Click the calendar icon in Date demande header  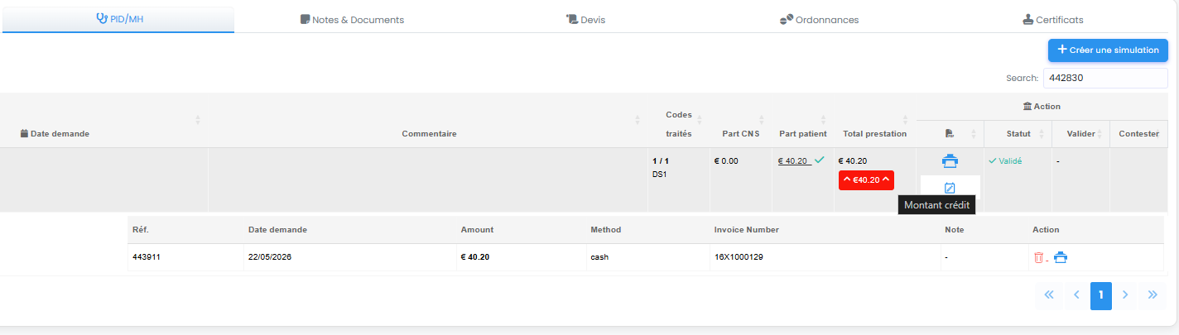point(24,133)
